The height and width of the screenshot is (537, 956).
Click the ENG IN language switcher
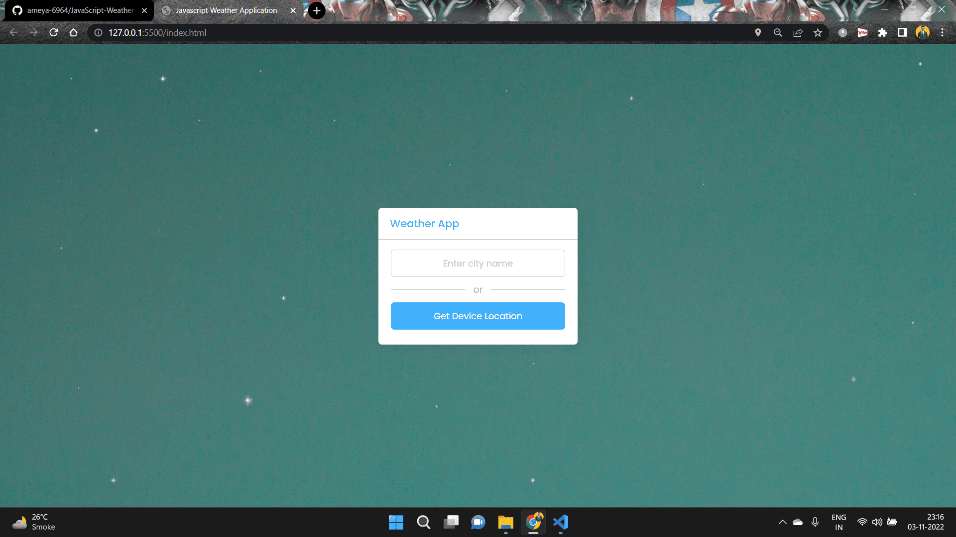click(x=839, y=522)
